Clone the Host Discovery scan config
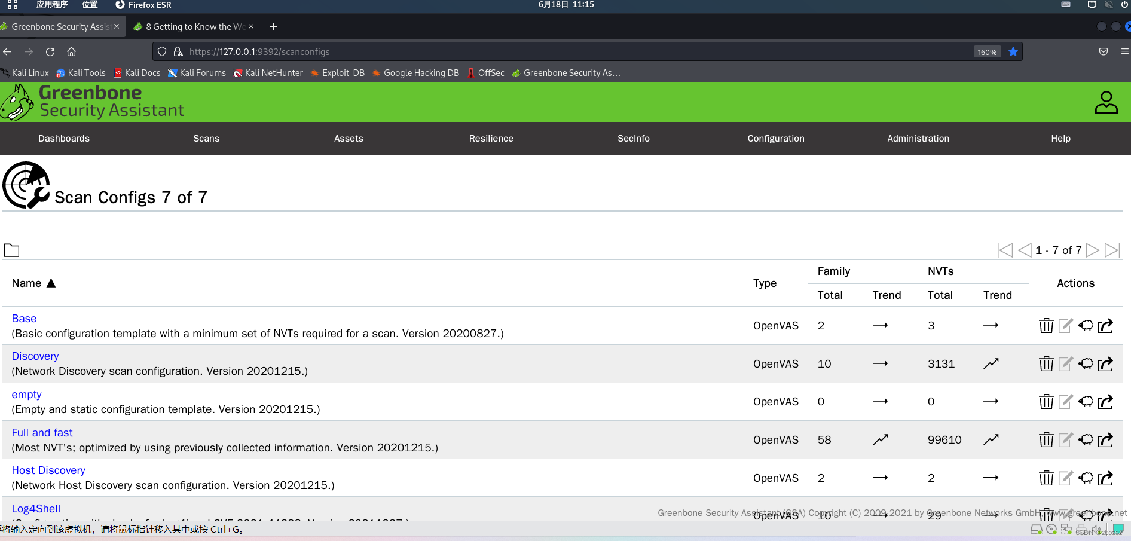This screenshot has height=541, width=1131. 1086,478
